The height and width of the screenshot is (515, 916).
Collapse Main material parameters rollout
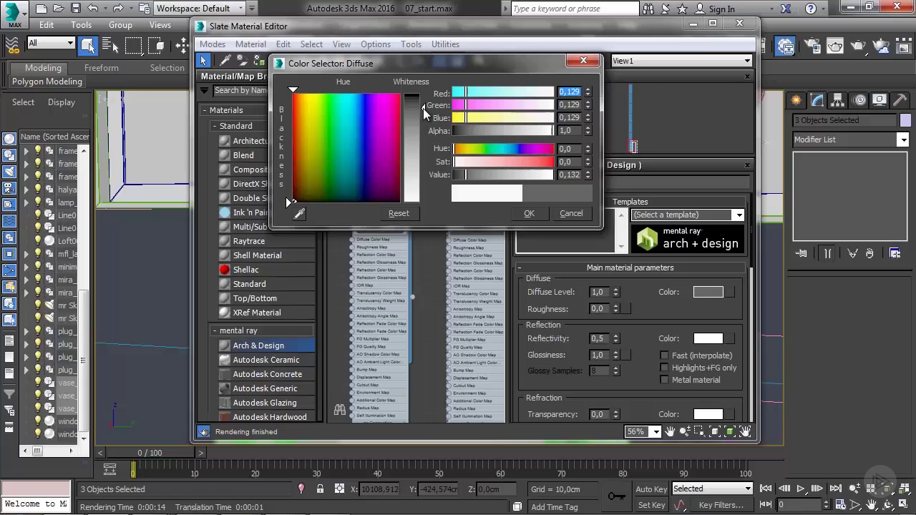(630, 268)
